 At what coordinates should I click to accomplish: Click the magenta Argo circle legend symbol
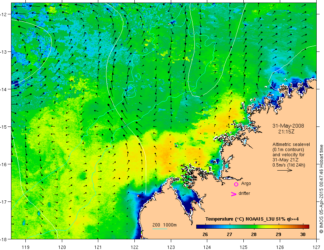point(236,184)
